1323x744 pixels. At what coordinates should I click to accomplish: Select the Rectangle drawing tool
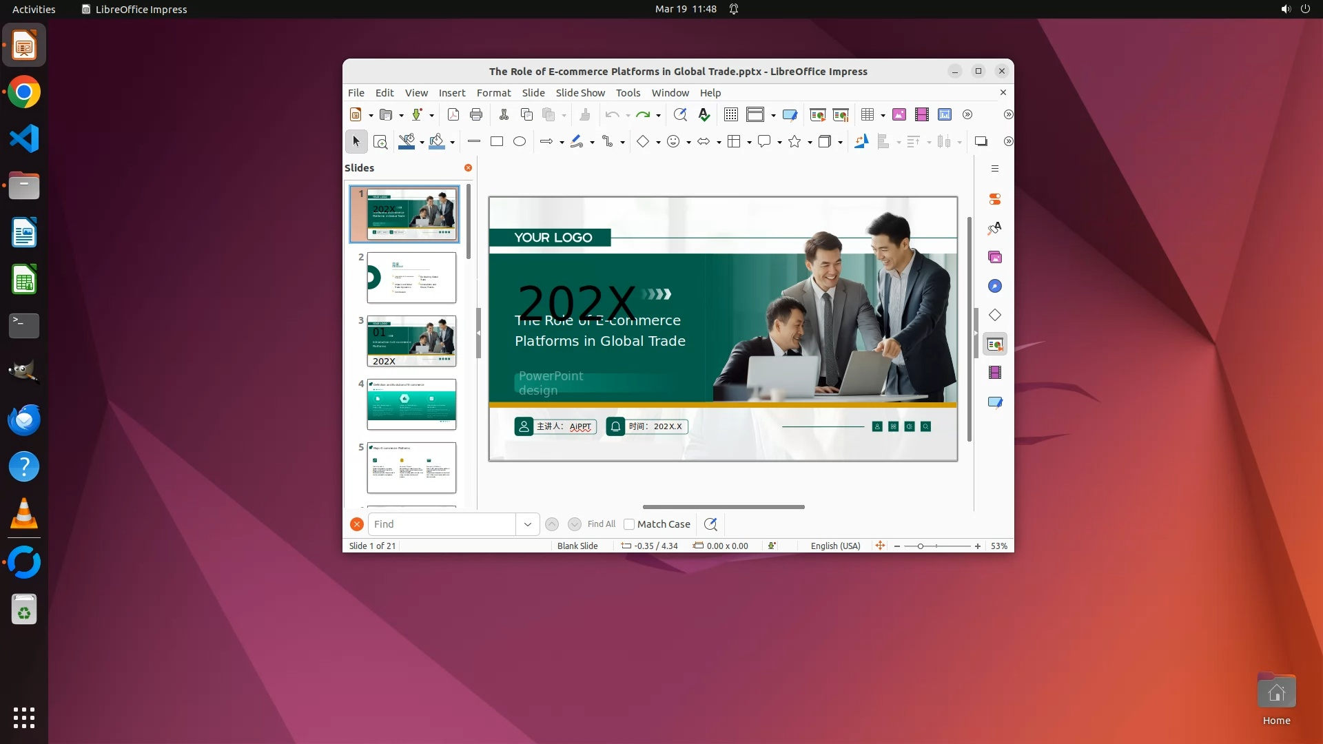(496, 141)
